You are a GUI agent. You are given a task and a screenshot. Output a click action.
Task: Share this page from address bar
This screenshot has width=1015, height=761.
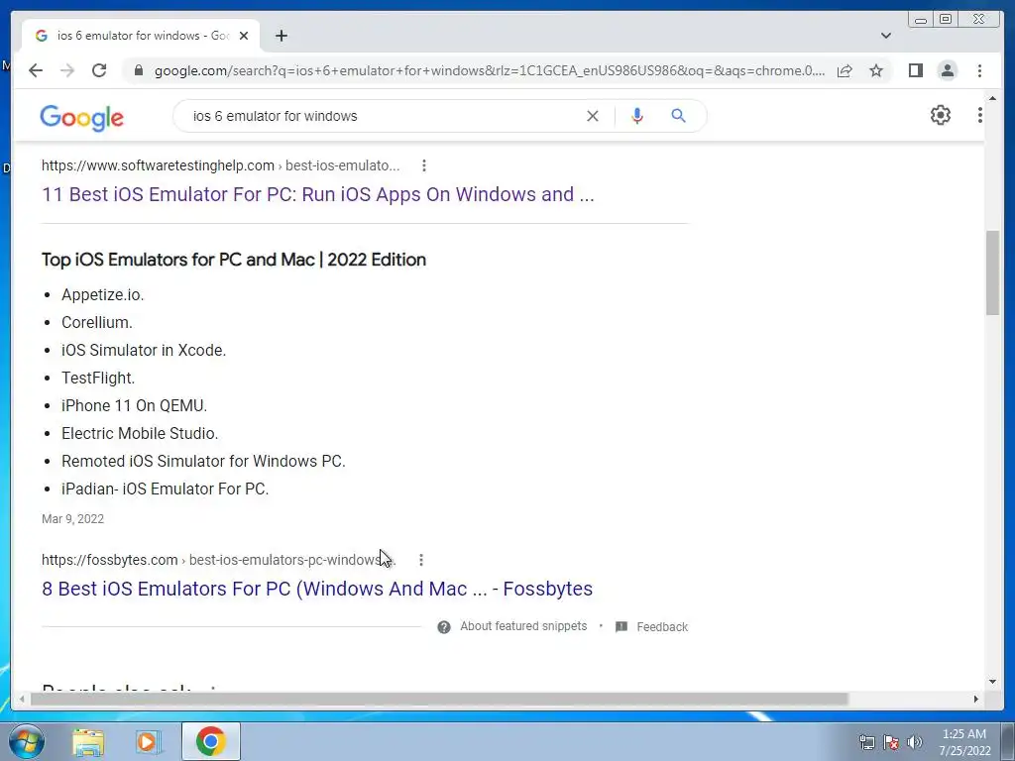pyautogui.click(x=845, y=70)
